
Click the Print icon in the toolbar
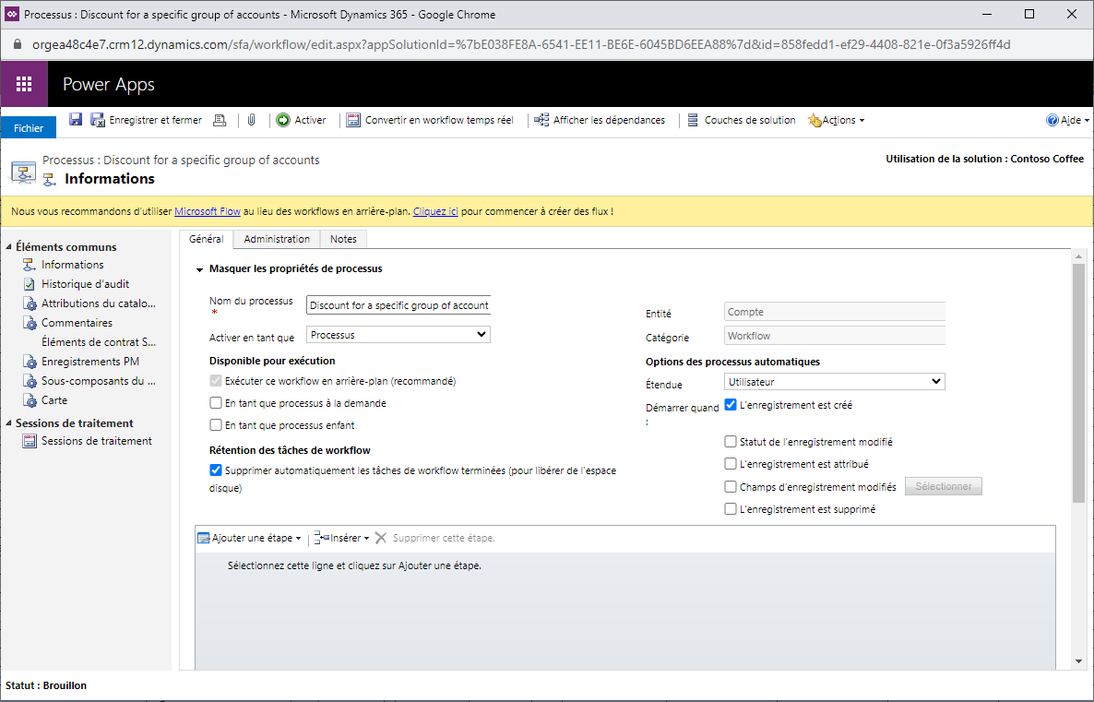point(220,119)
